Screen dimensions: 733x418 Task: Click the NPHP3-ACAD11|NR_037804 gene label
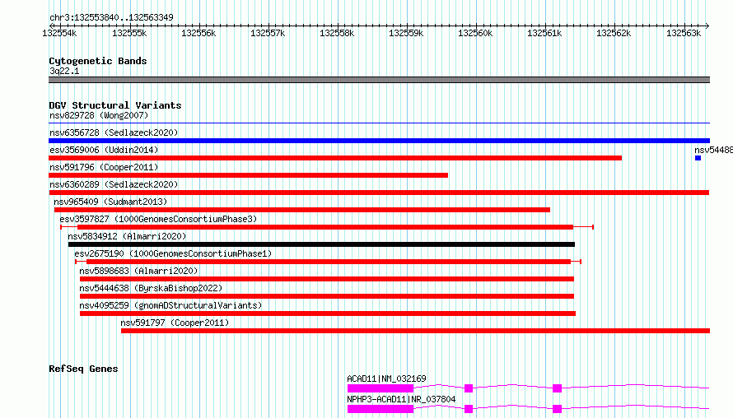pos(401,399)
